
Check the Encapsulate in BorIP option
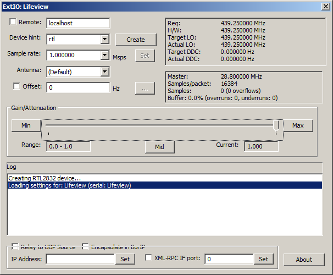point(85,247)
